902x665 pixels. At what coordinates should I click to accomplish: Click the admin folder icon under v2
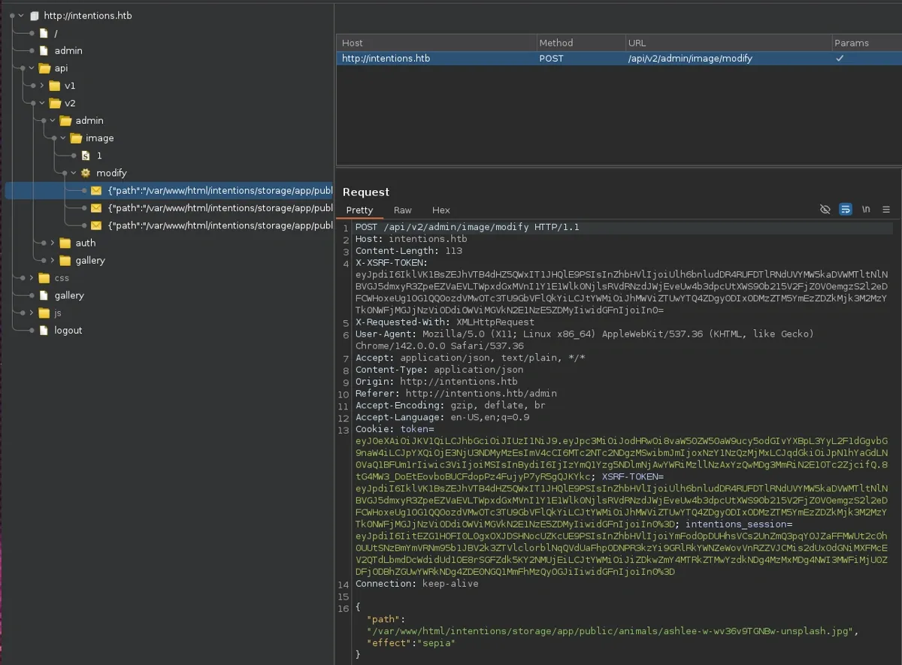coord(65,120)
